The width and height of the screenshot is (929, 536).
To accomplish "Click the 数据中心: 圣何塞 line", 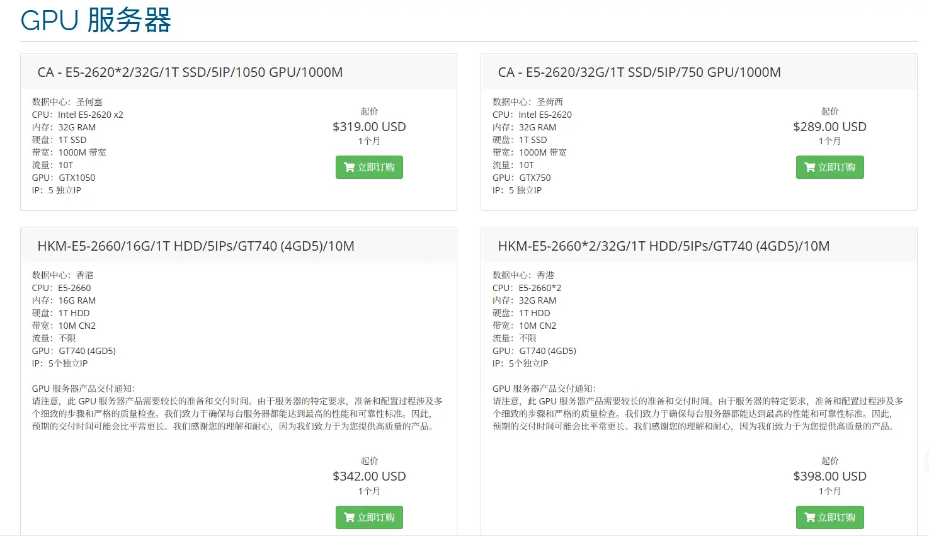I will click(x=67, y=102).
